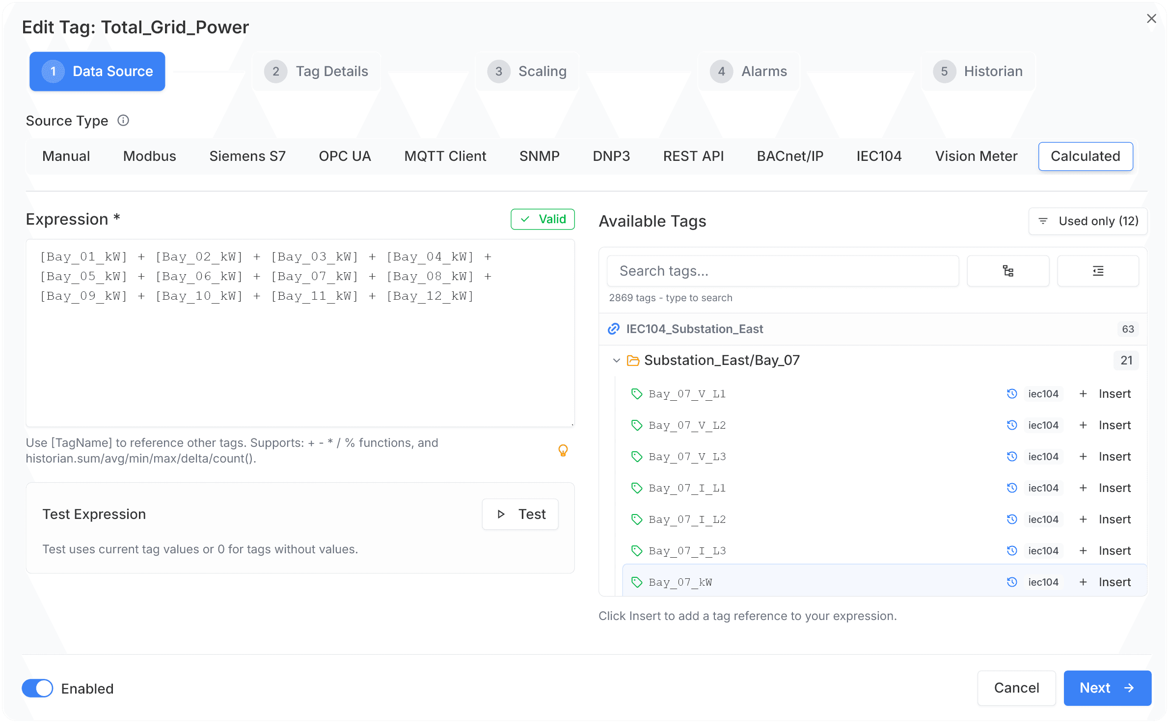This screenshot has height=723, width=1169.
Task: Select OPC UA source type
Action: click(345, 156)
